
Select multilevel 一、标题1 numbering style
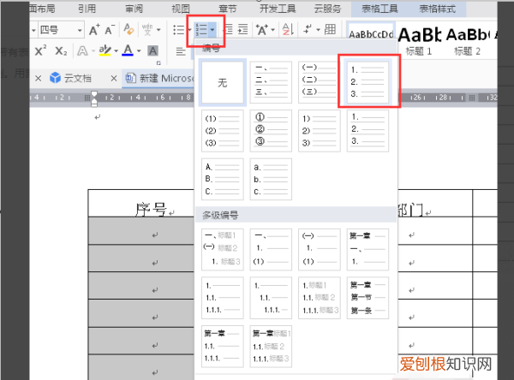point(222,249)
